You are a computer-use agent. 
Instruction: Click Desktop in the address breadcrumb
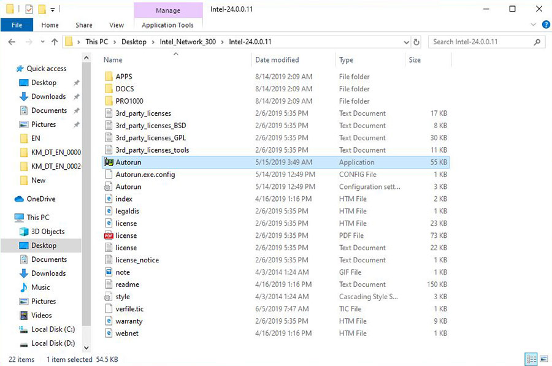(134, 42)
